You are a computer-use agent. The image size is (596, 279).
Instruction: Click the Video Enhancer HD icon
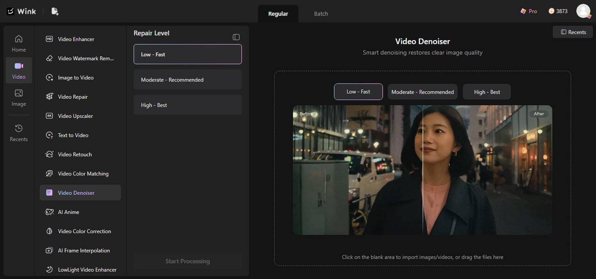[x=49, y=39]
